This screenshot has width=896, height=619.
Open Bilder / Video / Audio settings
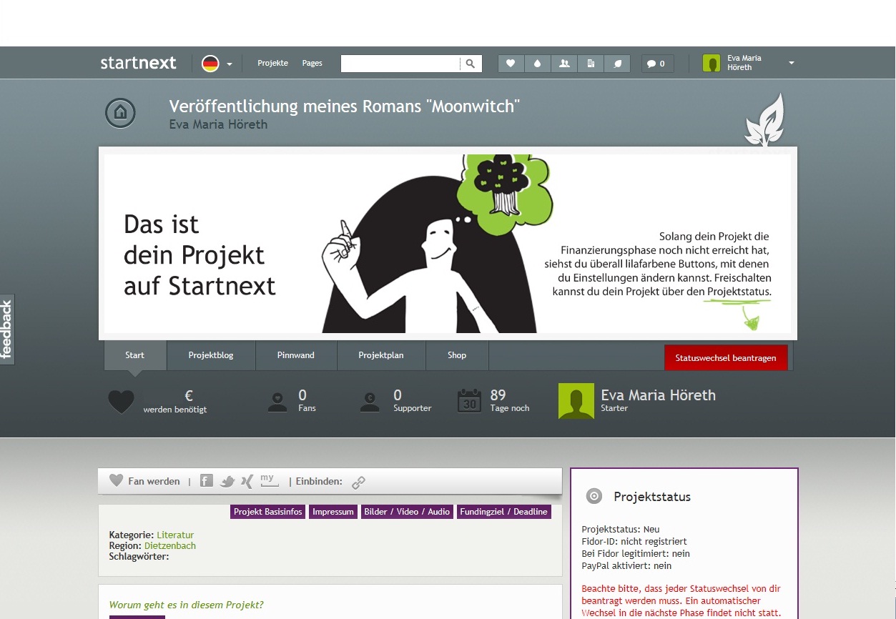(407, 512)
